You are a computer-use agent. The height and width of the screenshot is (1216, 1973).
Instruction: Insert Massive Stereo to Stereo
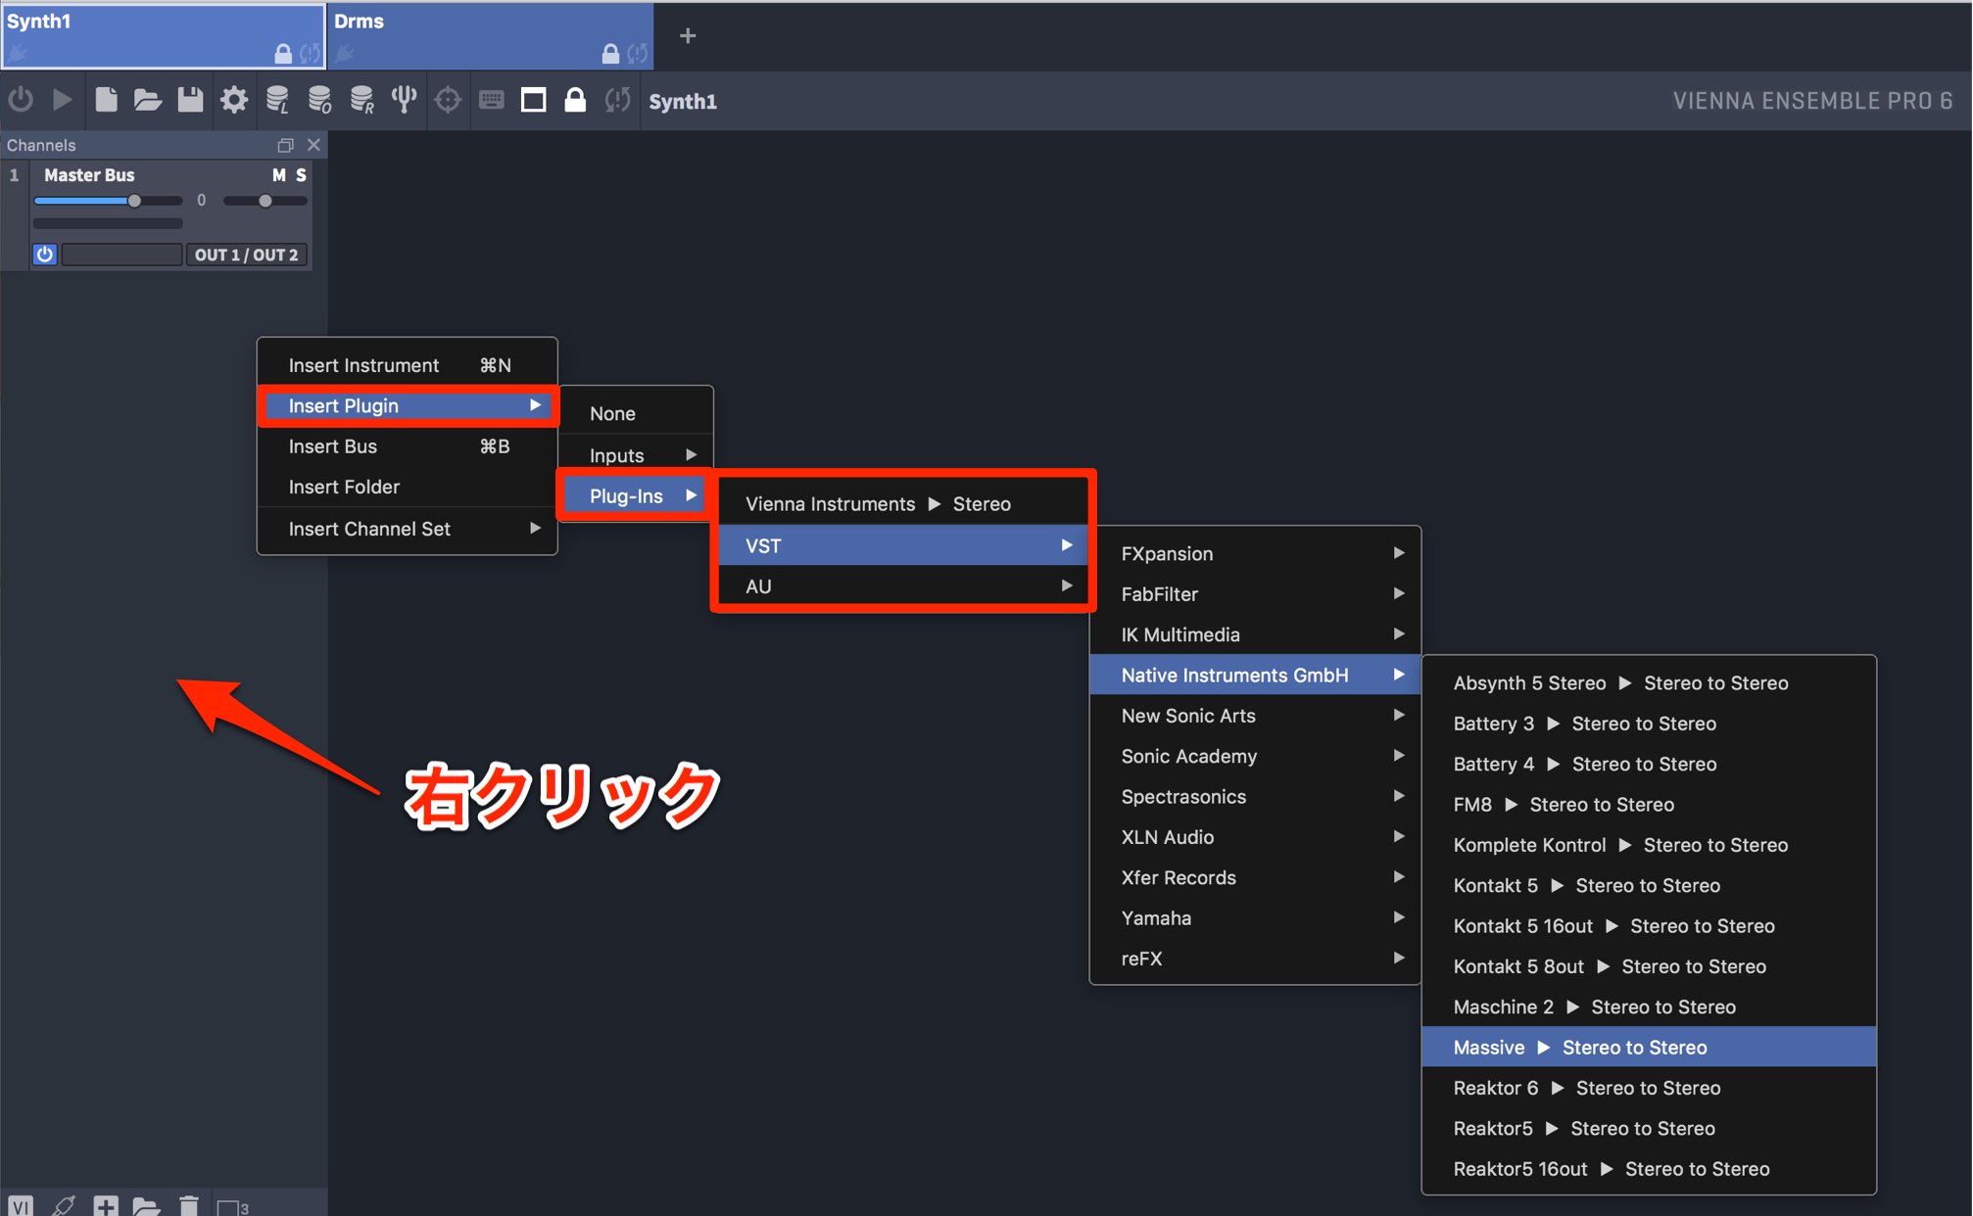pyautogui.click(x=1649, y=1048)
